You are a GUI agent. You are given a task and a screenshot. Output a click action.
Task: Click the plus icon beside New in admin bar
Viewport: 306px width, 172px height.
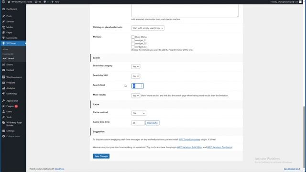pyautogui.click(x=52, y=2)
